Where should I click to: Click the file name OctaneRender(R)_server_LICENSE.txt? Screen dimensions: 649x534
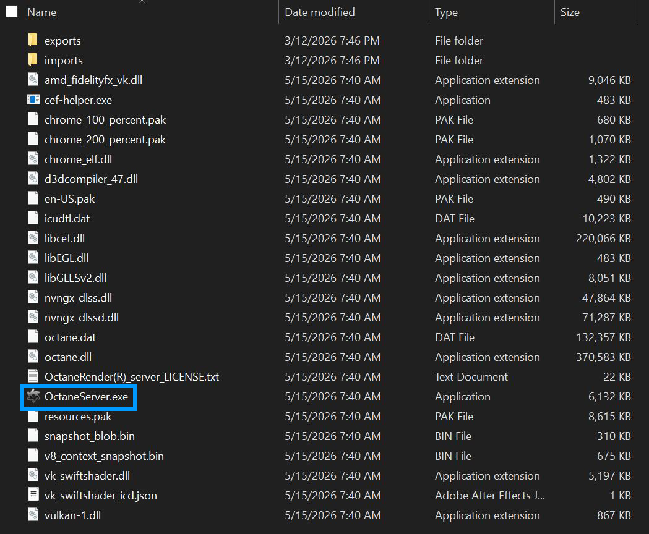coord(132,377)
